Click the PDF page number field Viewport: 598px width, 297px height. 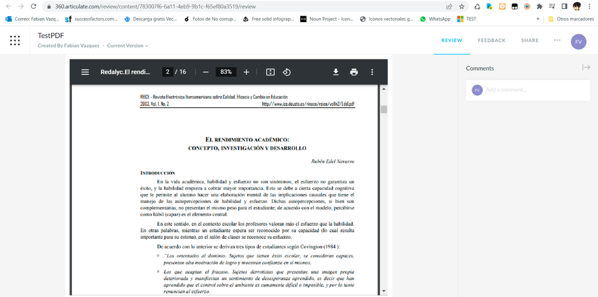click(x=167, y=72)
